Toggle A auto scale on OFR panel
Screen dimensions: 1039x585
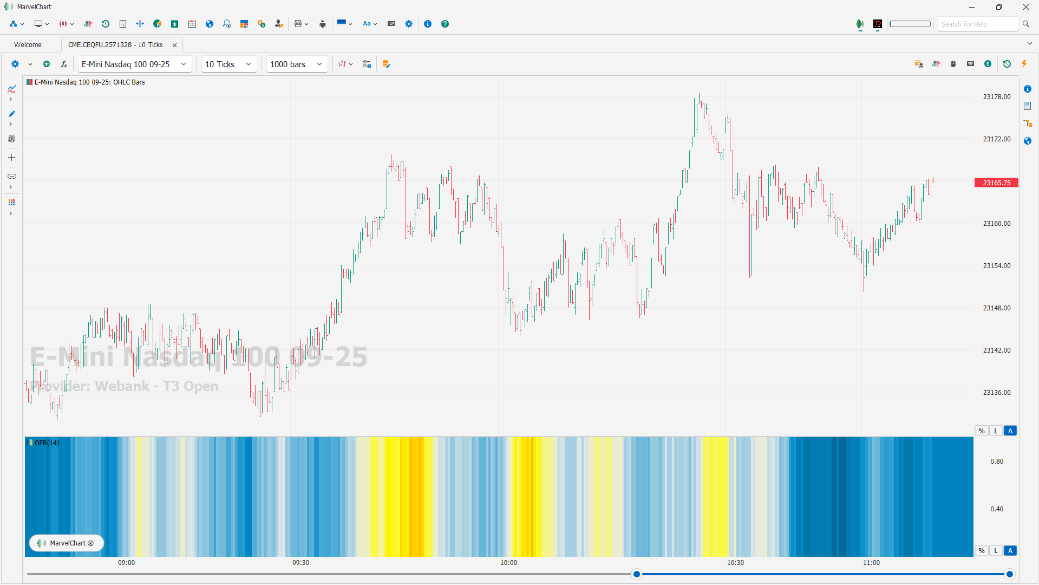point(1010,551)
